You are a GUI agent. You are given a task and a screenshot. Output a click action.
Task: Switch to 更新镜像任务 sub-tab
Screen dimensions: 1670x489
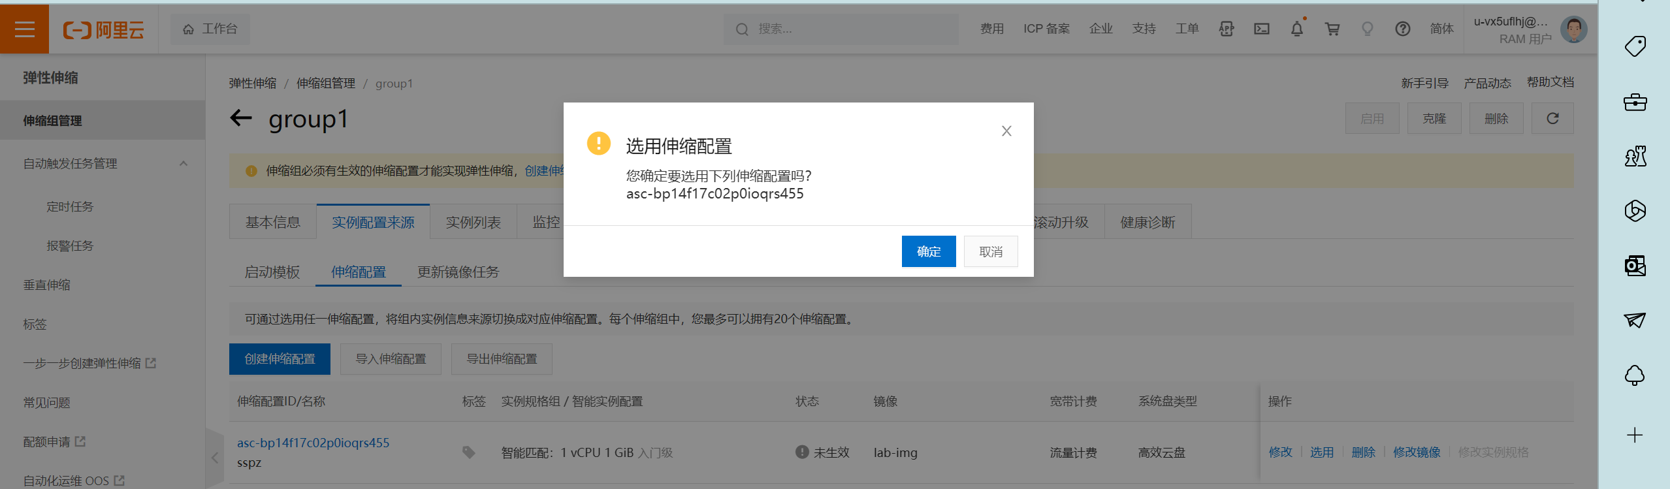[x=458, y=272]
